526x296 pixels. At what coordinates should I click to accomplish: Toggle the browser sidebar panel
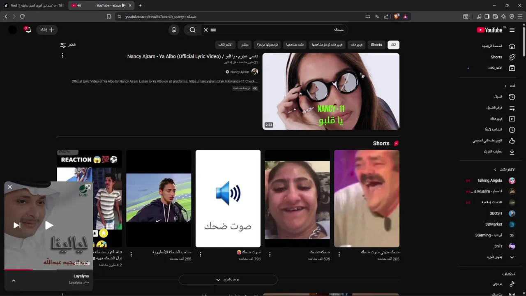point(487,16)
